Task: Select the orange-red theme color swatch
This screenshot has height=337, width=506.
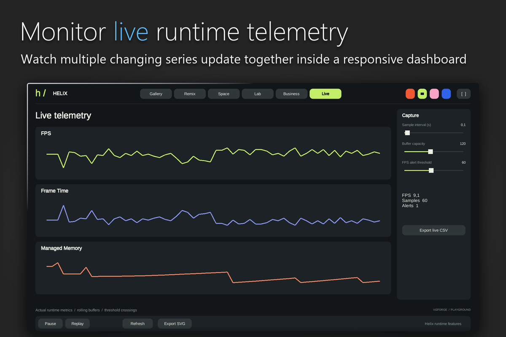Action: tap(410, 94)
